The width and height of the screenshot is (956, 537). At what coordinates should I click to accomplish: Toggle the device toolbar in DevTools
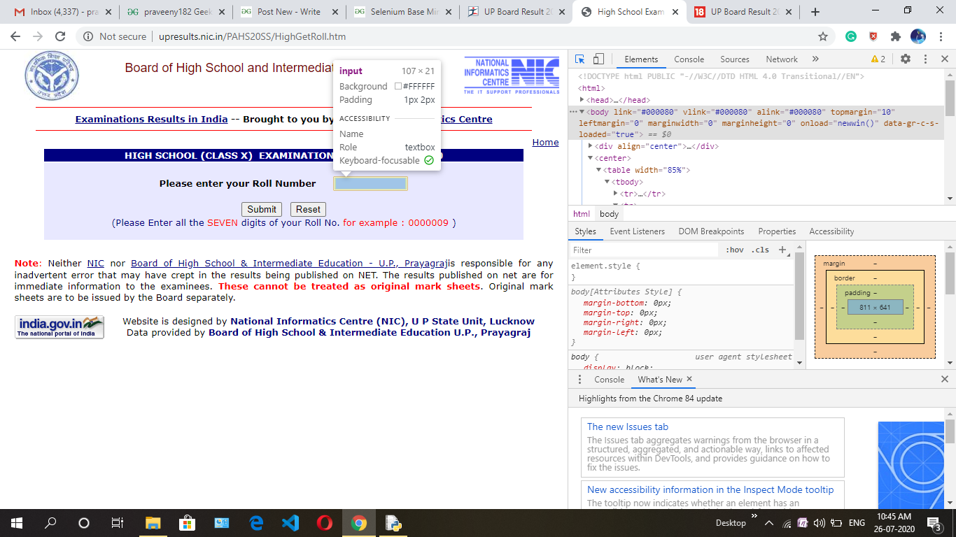(598, 59)
